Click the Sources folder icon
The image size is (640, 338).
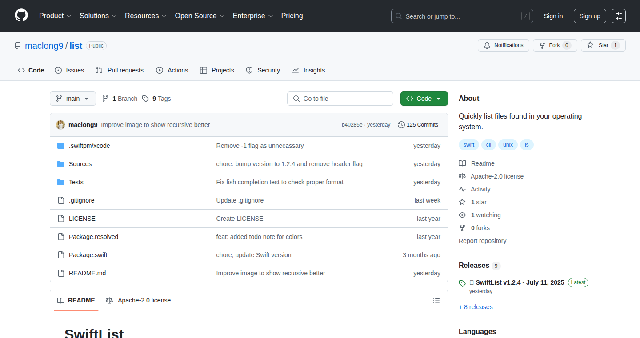tap(61, 164)
